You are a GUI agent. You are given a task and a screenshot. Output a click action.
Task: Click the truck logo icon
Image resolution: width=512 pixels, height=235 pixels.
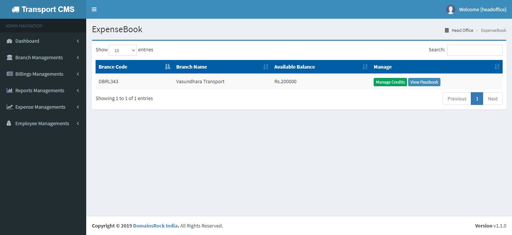[15, 9]
